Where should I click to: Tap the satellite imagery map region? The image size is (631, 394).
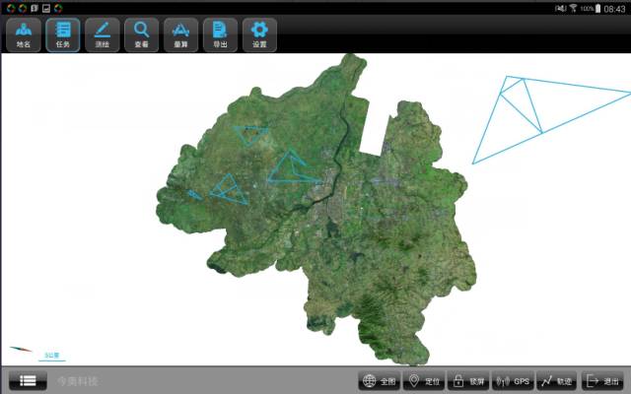click(315, 209)
